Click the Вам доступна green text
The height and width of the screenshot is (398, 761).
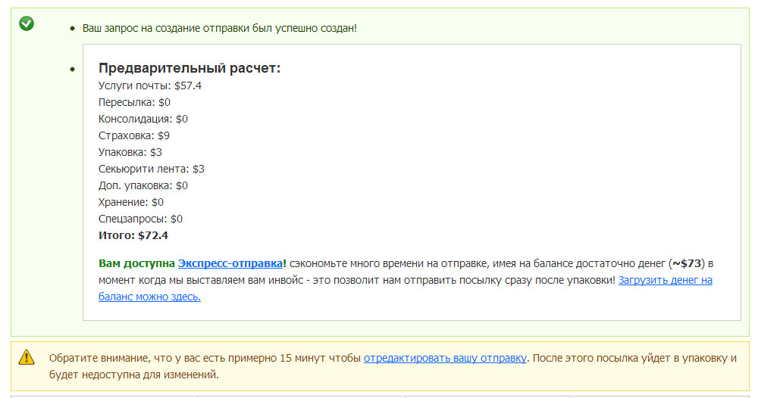click(x=136, y=263)
